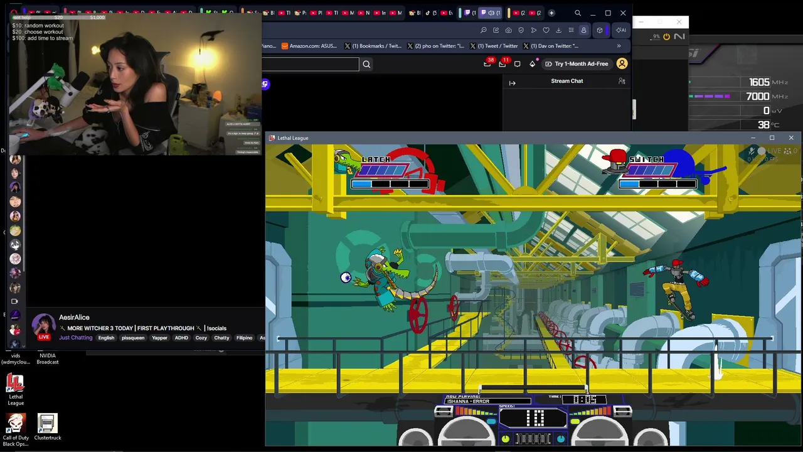
Task: Click the Twitch search magnifier button
Action: (x=366, y=64)
